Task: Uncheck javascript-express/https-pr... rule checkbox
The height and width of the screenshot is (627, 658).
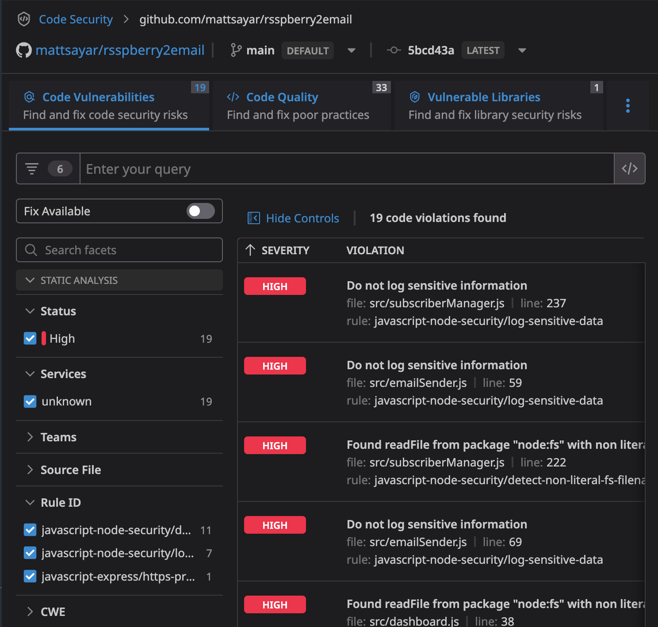Action: point(30,576)
